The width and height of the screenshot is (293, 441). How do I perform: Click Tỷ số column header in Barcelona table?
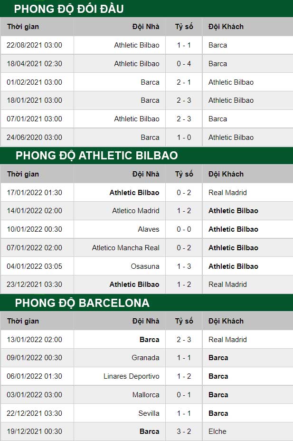(x=184, y=321)
